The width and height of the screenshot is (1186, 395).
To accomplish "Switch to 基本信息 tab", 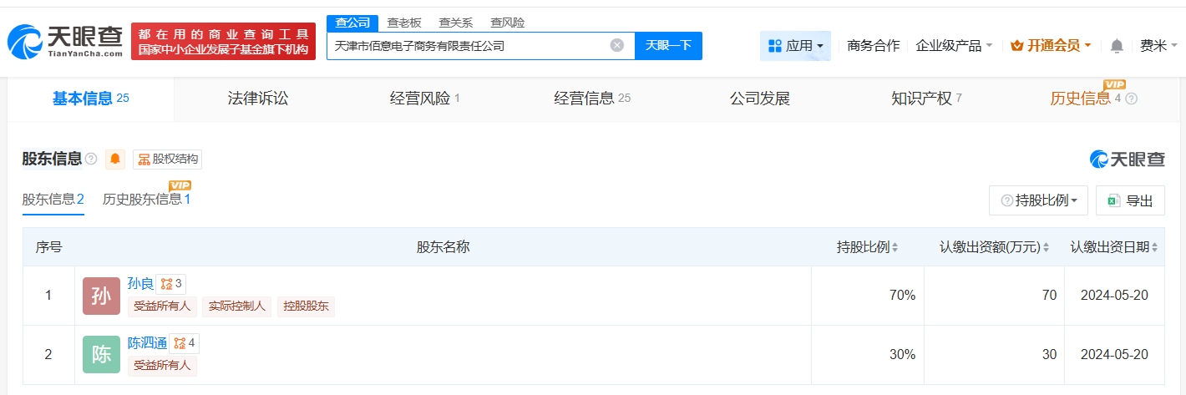I will [x=90, y=99].
